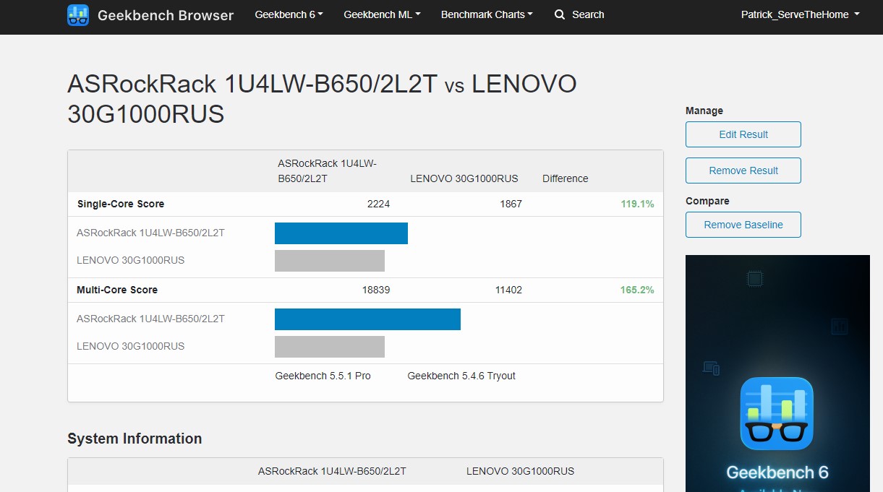The height and width of the screenshot is (492, 883).
Task: Expand the Geekbench ML dropdown
Action: [382, 14]
